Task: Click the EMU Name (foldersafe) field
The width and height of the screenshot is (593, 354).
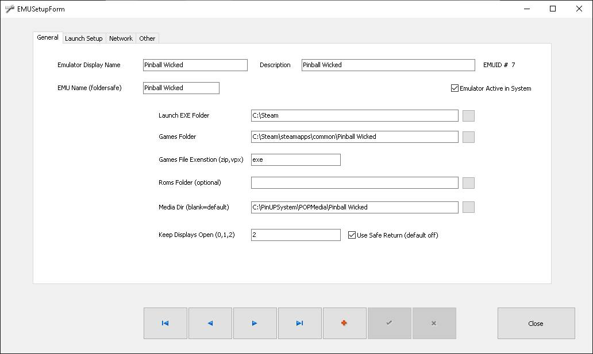Action: coord(181,88)
